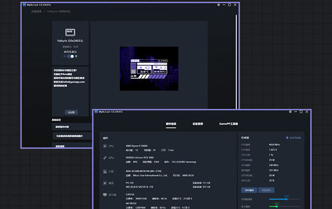Switch to the device management tab
Screen dimensions: 332x209
[198, 124]
